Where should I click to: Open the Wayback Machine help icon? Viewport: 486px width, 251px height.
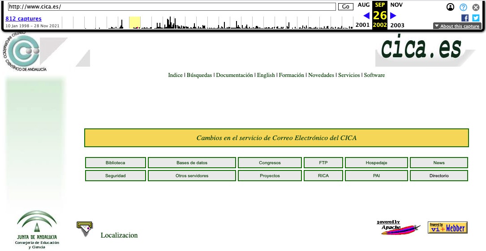pyautogui.click(x=463, y=7)
